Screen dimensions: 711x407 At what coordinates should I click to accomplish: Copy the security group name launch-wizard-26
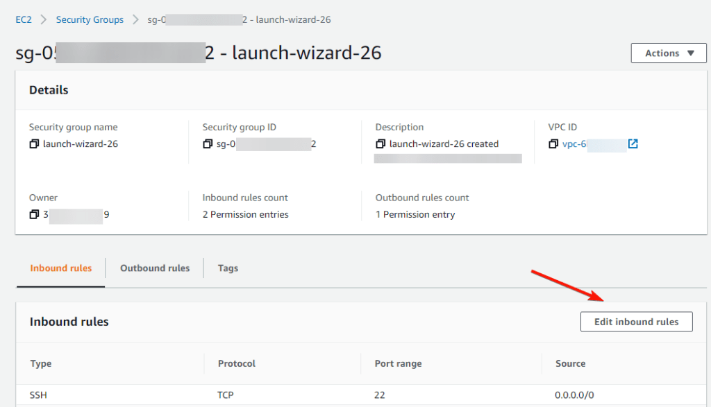(x=34, y=144)
